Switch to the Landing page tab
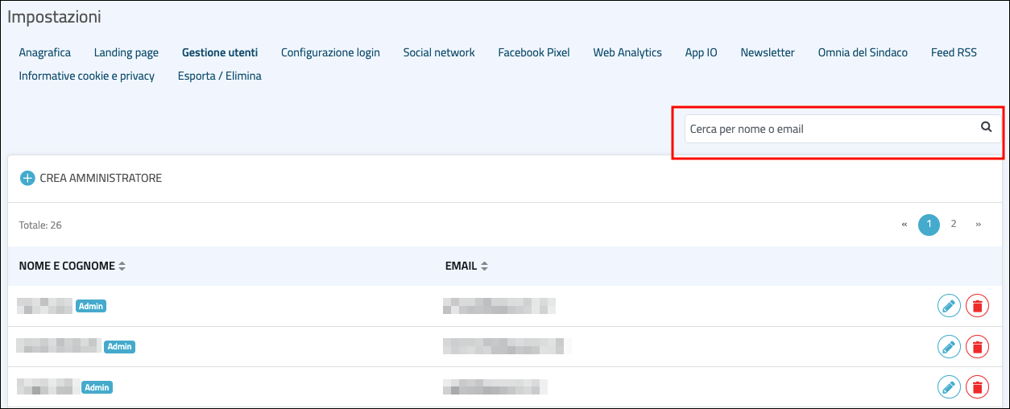 [126, 52]
